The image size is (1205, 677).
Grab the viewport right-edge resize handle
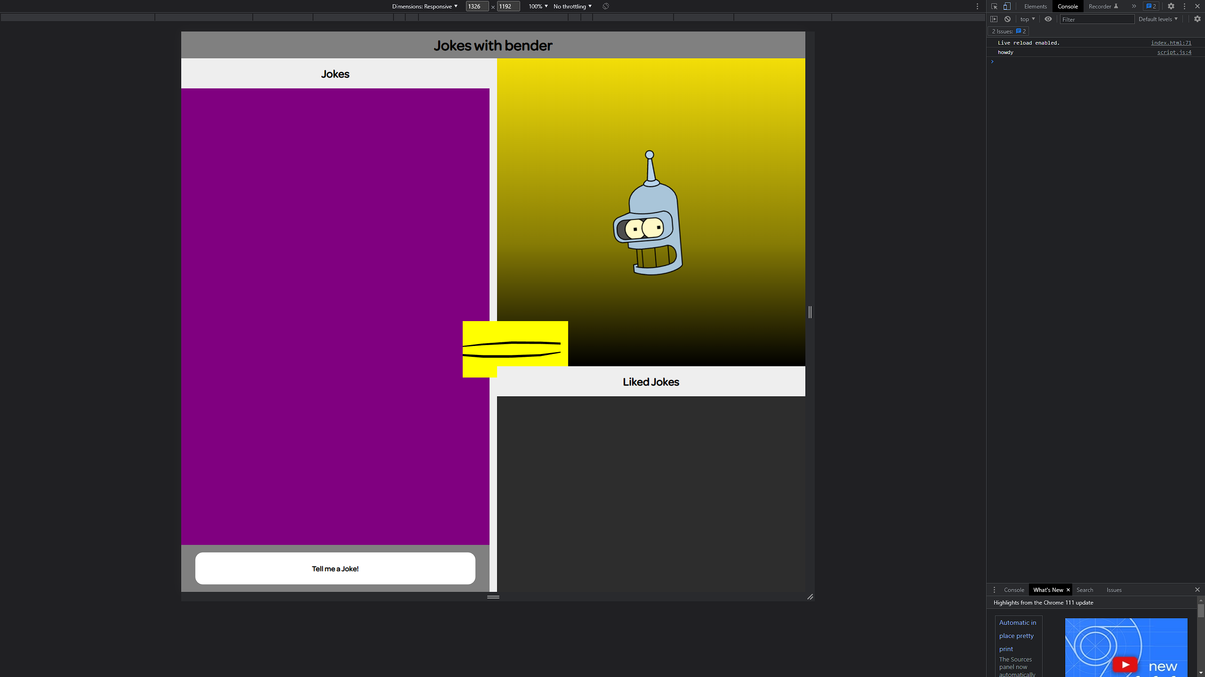(810, 312)
